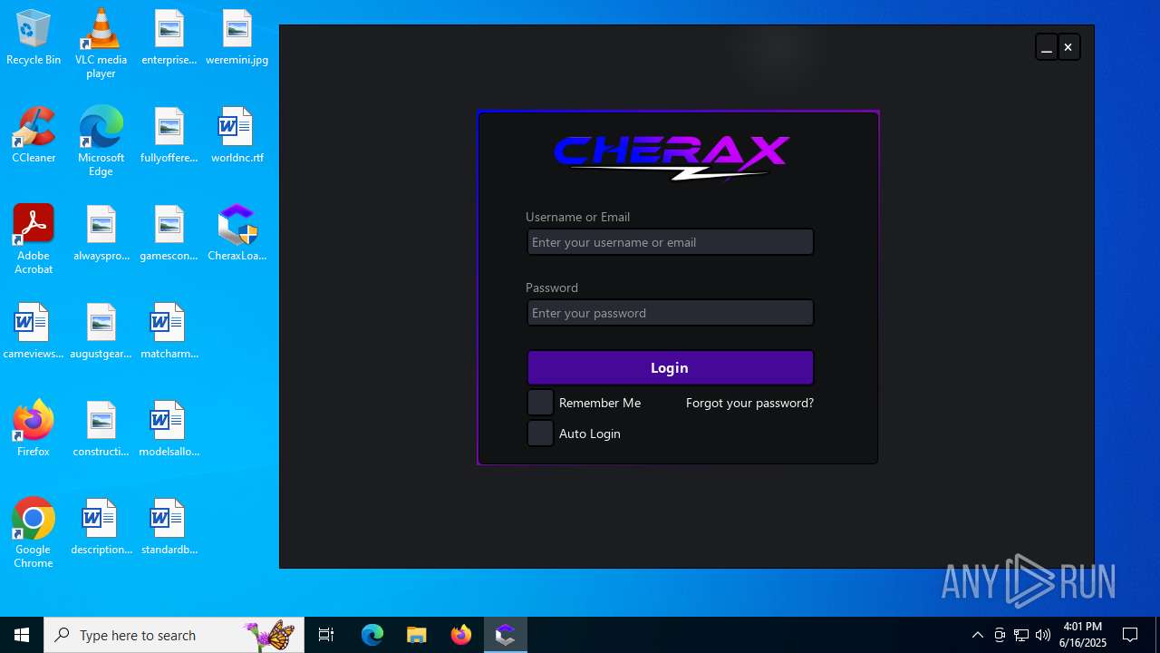Screen dimensions: 1160x653
Task: Open Task View from the taskbar
Action: [x=326, y=635]
